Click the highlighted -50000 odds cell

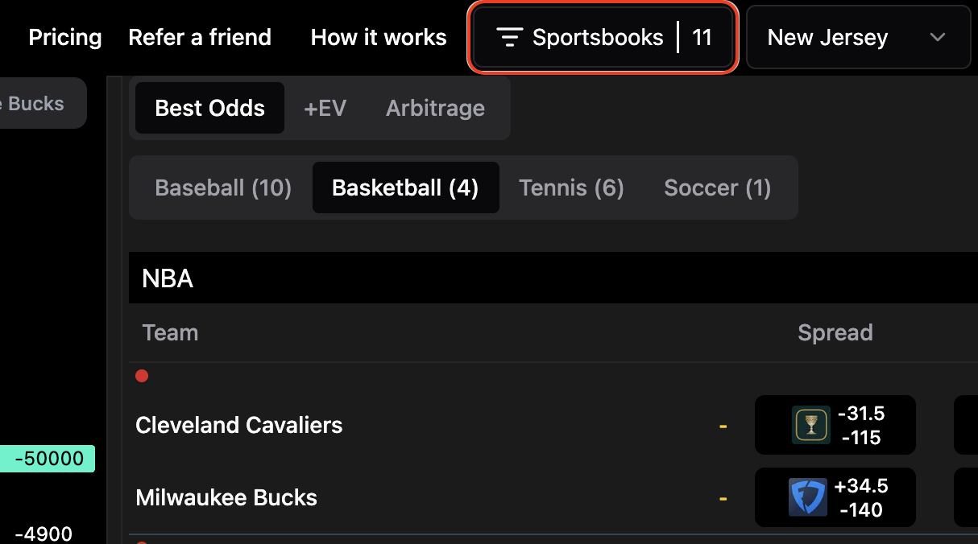coord(48,459)
